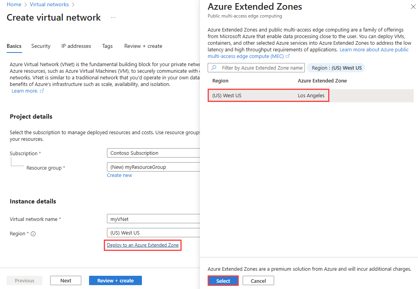This screenshot has width=418, height=289.
Task: Confirm zone choice with the Select button
Action: pos(223,280)
